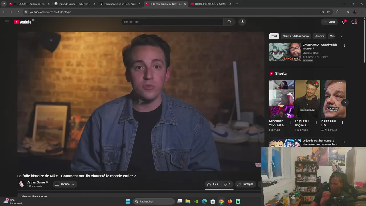Open Task View on taskbar
This screenshot has height=206, width=366.
pos(179,201)
